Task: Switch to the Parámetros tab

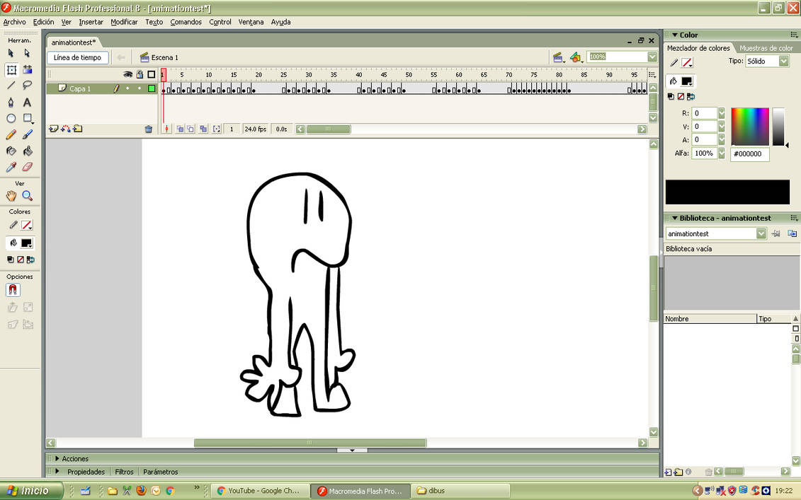Action: pyautogui.click(x=160, y=472)
